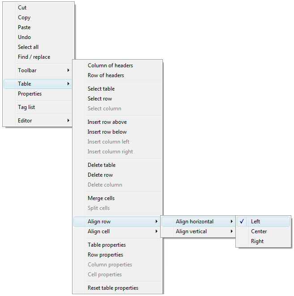
Task: Expand the Editor submenu
Action: pyautogui.click(x=38, y=121)
